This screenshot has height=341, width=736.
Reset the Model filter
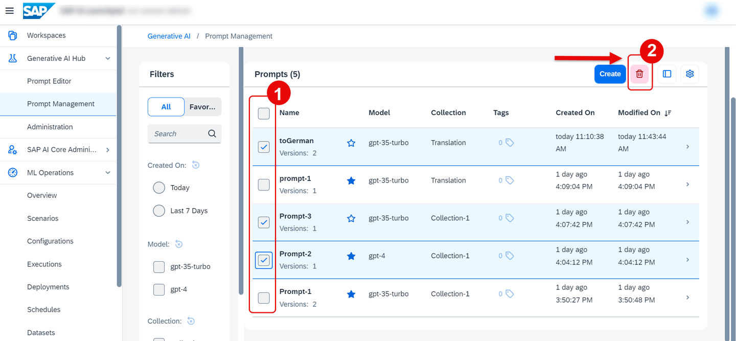click(x=179, y=244)
